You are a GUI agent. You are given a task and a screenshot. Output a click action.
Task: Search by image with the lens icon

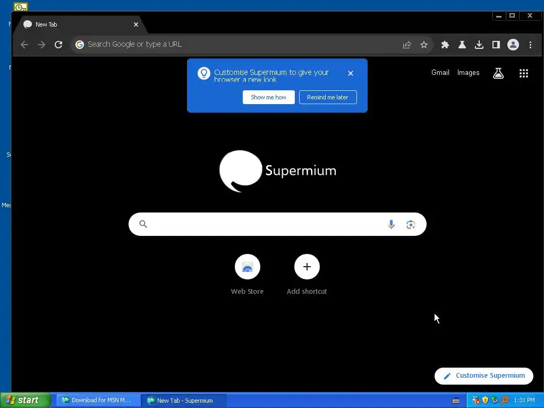(411, 225)
